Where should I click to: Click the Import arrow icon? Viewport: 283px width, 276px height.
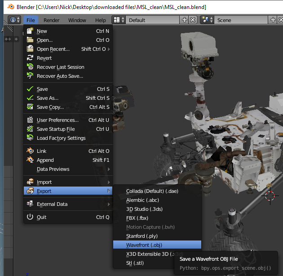coord(30,182)
